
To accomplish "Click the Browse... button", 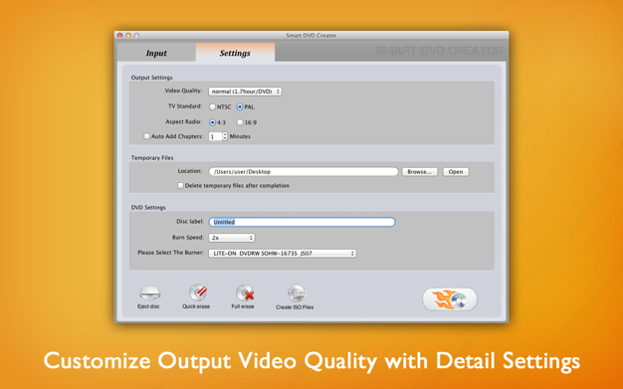I will click(x=420, y=172).
